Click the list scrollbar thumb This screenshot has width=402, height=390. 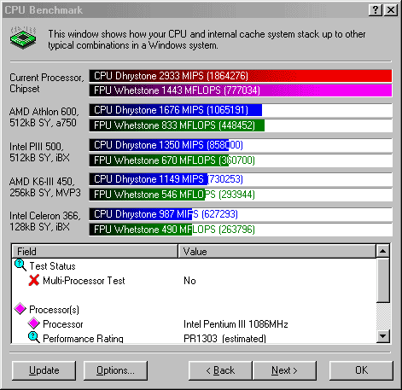point(383,280)
